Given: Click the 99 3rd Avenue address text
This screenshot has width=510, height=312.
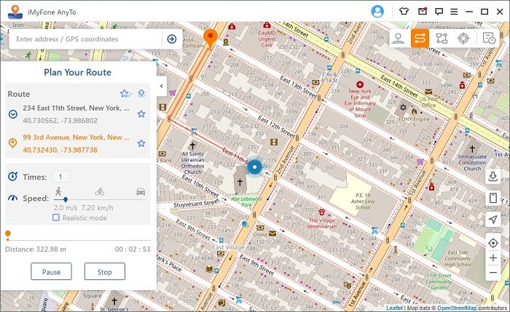Looking at the screenshot, I should pyautogui.click(x=76, y=137).
